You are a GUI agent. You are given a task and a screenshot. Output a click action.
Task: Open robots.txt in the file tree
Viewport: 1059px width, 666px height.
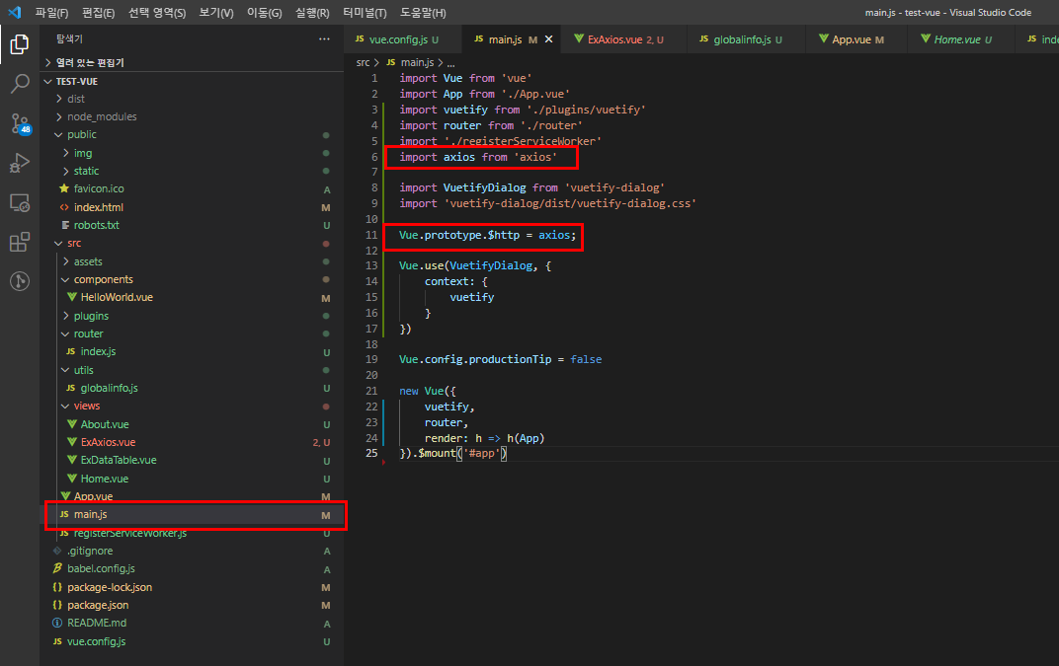click(192, 225)
